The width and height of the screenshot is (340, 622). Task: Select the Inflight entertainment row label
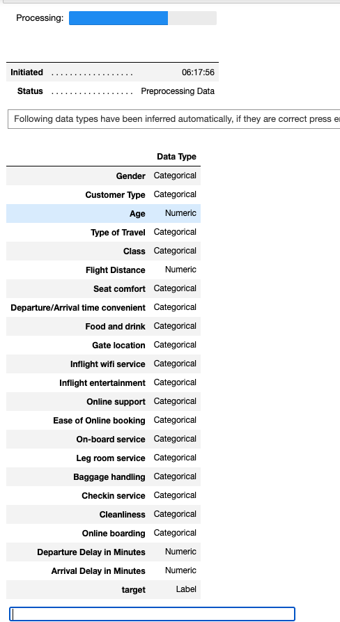(x=102, y=383)
